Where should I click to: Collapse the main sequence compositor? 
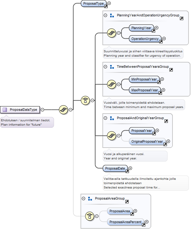[70, 110]
